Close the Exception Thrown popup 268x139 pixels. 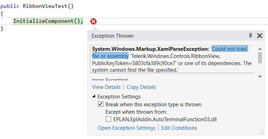pos(259,36)
